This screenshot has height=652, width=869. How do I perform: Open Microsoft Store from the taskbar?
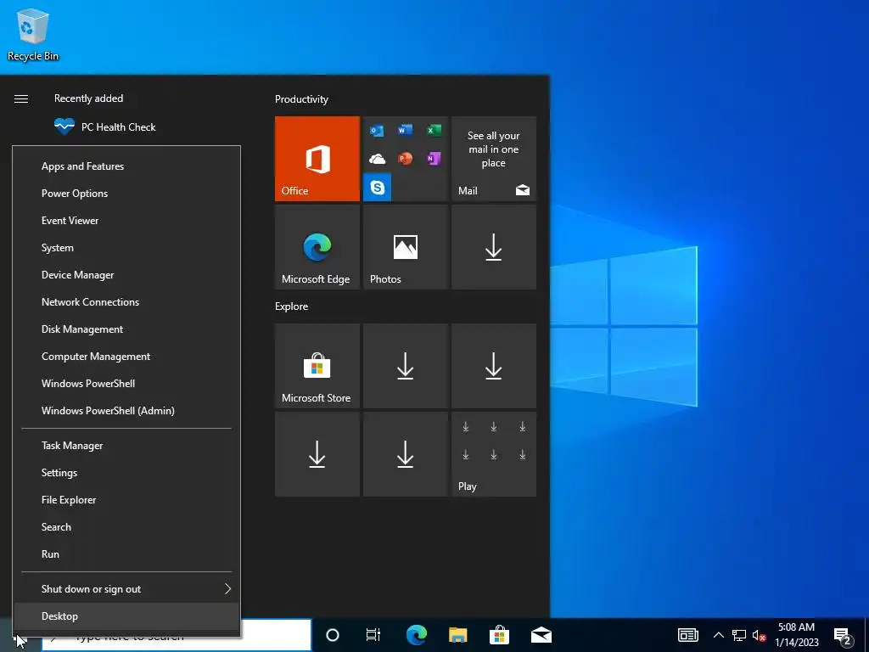(499, 635)
